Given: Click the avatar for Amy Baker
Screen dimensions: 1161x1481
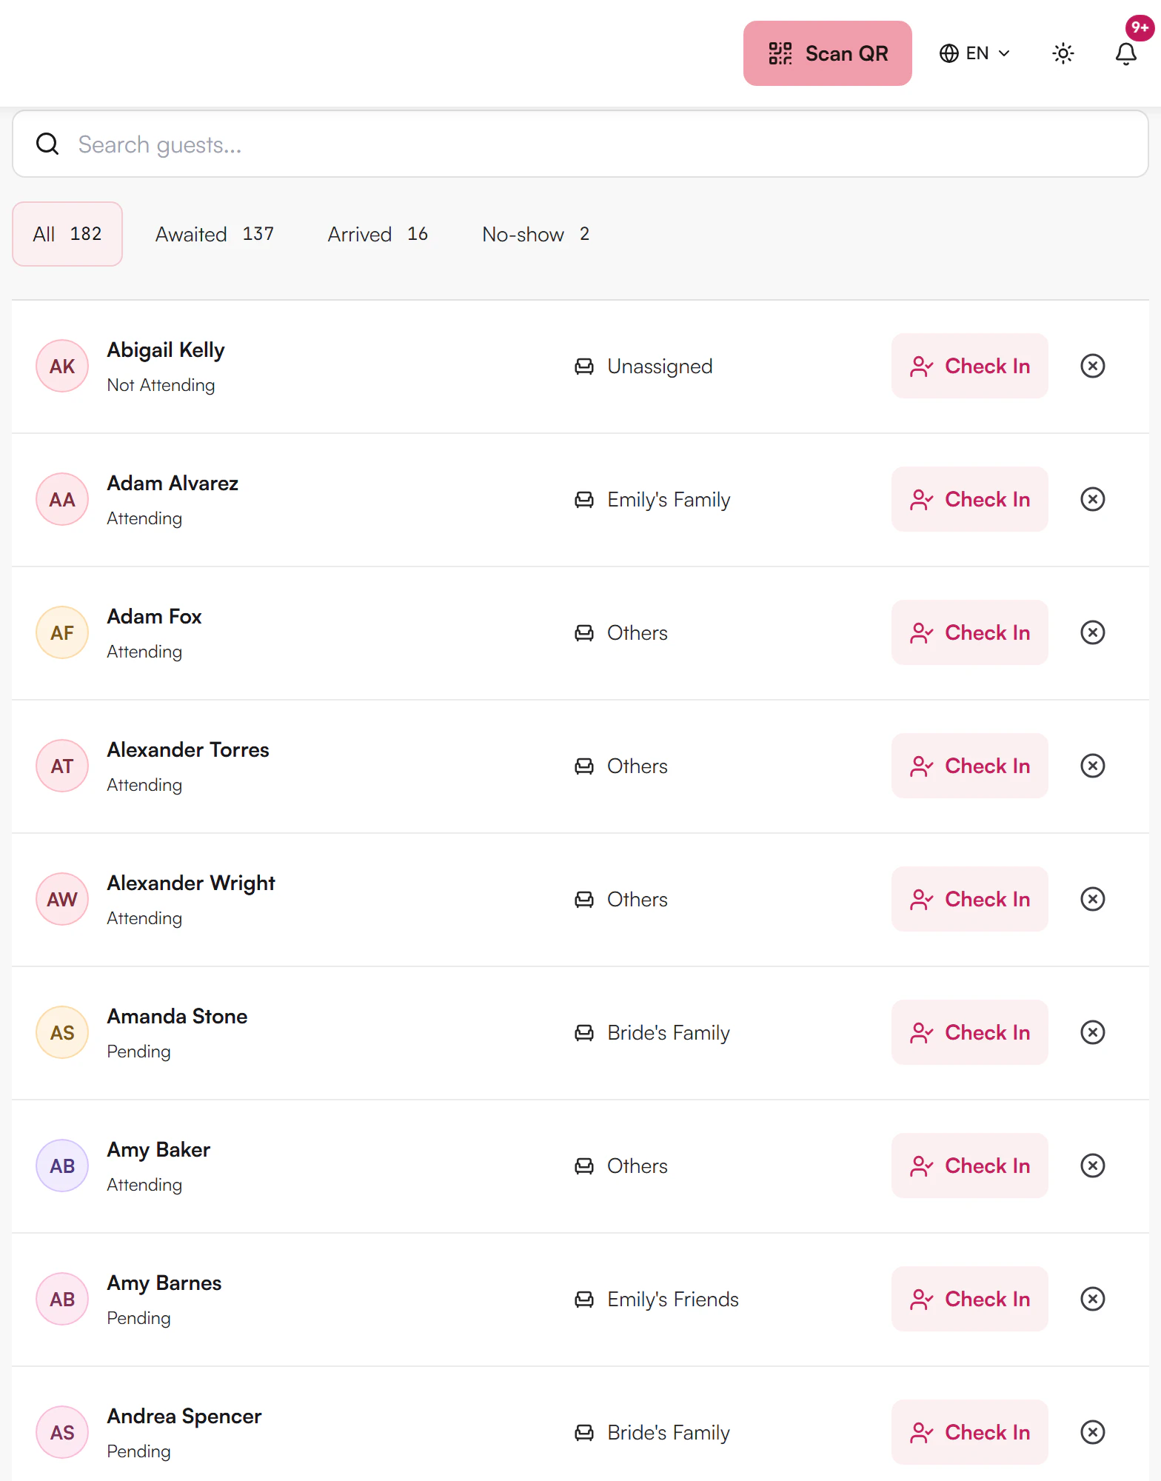Looking at the screenshot, I should coord(62,1166).
